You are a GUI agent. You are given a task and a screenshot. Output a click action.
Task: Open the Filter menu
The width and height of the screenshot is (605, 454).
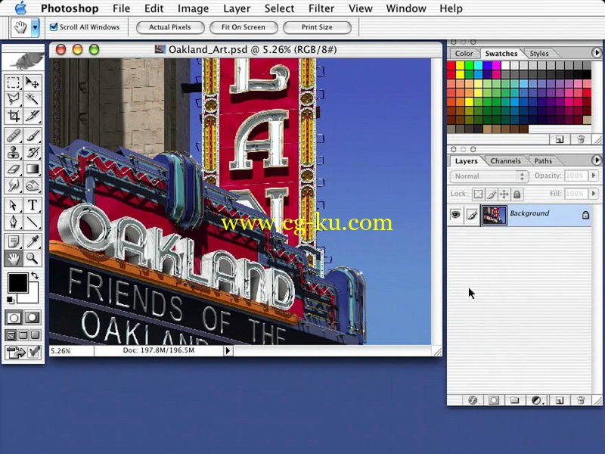(x=321, y=8)
